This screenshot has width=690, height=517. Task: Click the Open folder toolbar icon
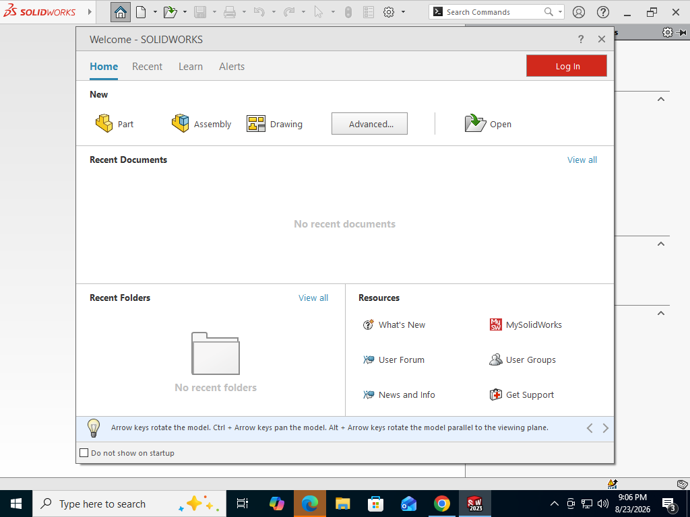[170, 12]
